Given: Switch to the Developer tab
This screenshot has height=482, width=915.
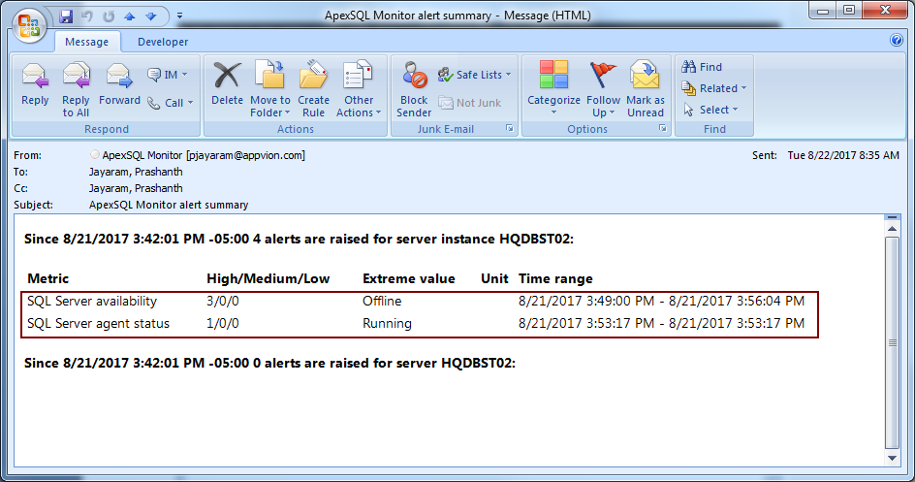Looking at the screenshot, I should pyautogui.click(x=163, y=42).
